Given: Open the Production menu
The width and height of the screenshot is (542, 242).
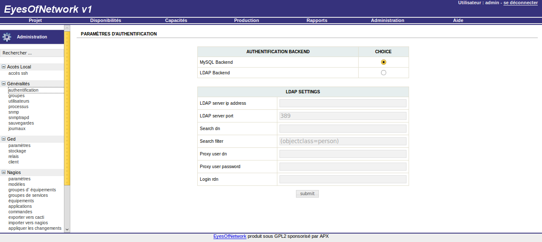Looking at the screenshot, I should (x=246, y=20).
